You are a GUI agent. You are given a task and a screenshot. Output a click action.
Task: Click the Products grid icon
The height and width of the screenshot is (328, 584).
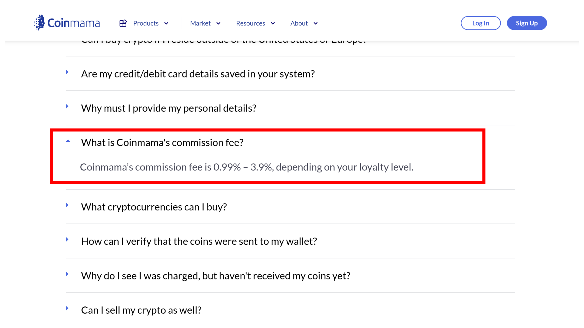click(123, 23)
